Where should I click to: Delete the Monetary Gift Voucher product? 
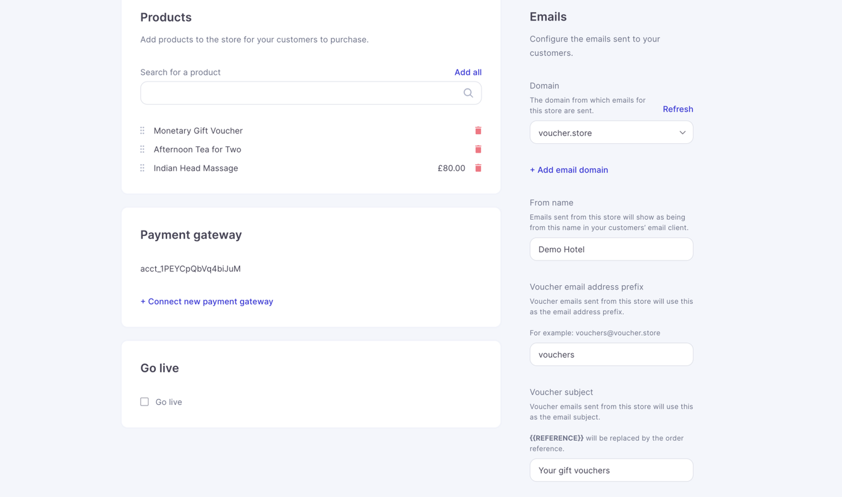tap(478, 131)
